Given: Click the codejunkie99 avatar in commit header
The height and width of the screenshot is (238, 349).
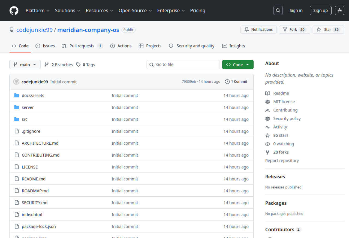Looking at the screenshot, I should pyautogui.click(x=16, y=82).
